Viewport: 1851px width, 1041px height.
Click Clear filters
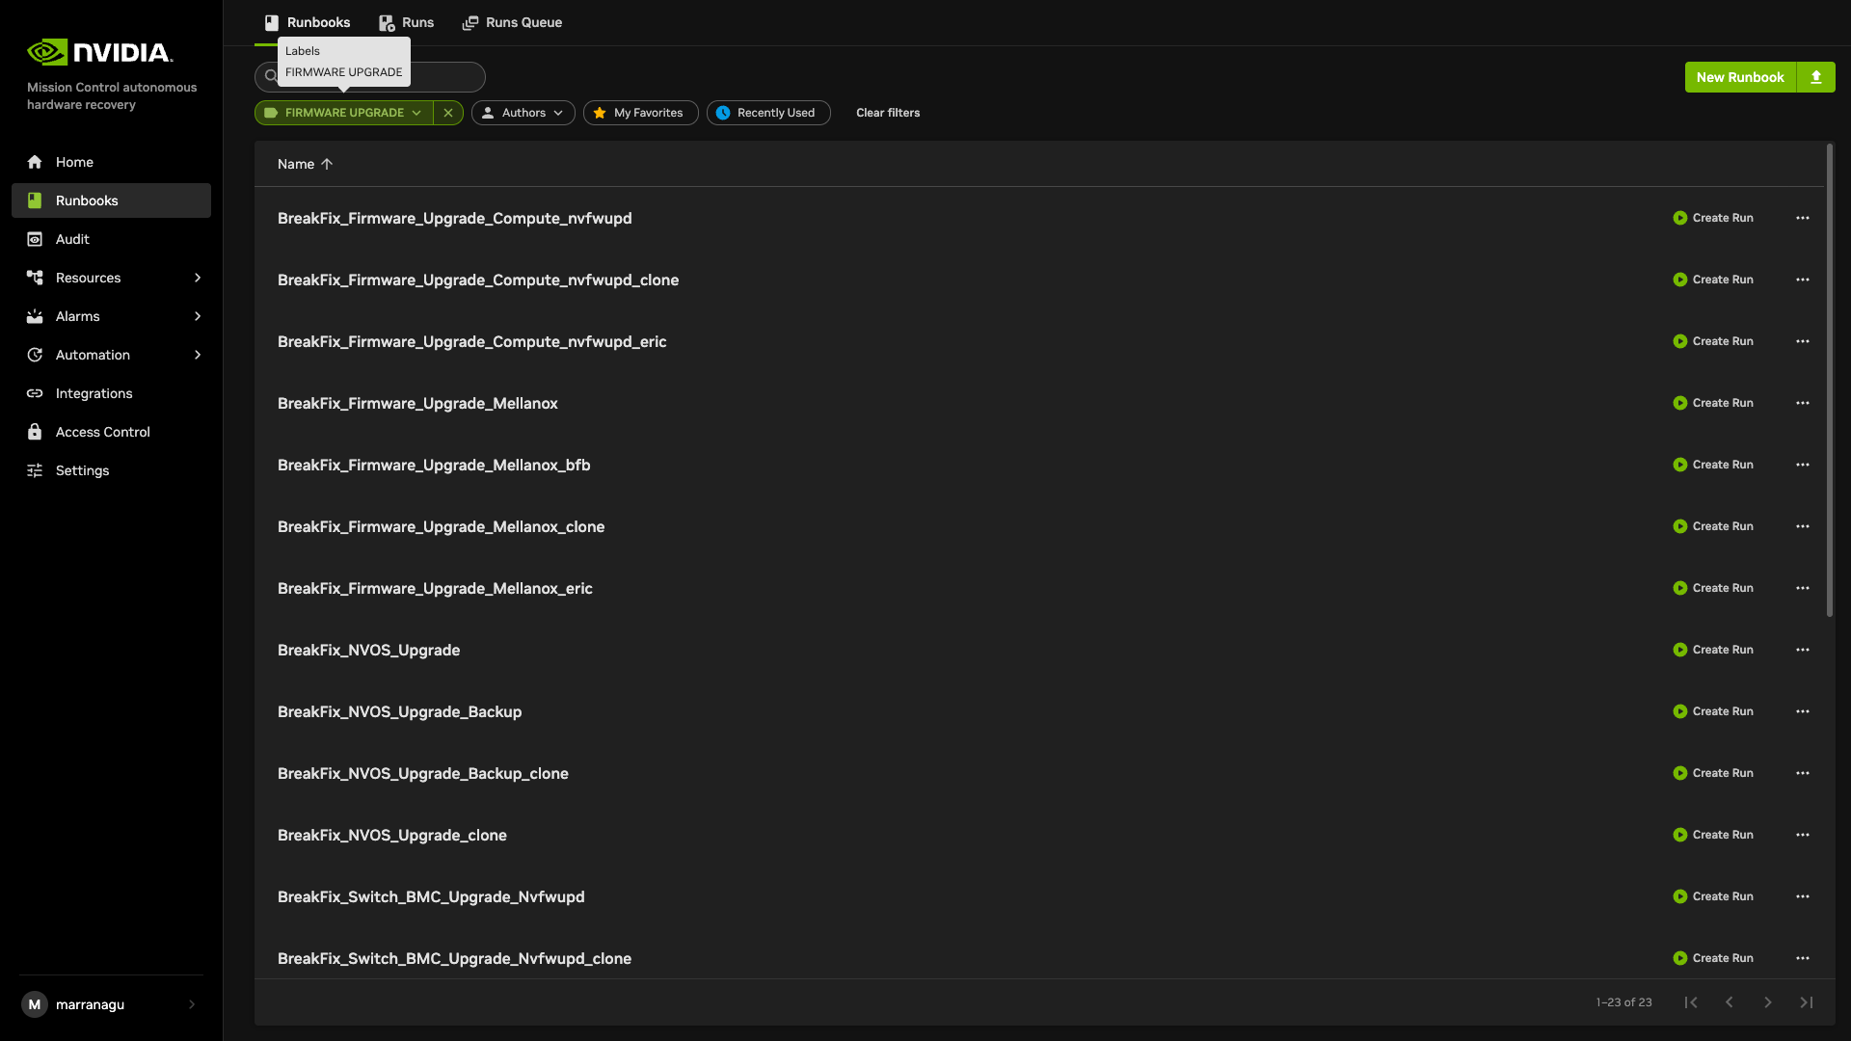click(888, 113)
